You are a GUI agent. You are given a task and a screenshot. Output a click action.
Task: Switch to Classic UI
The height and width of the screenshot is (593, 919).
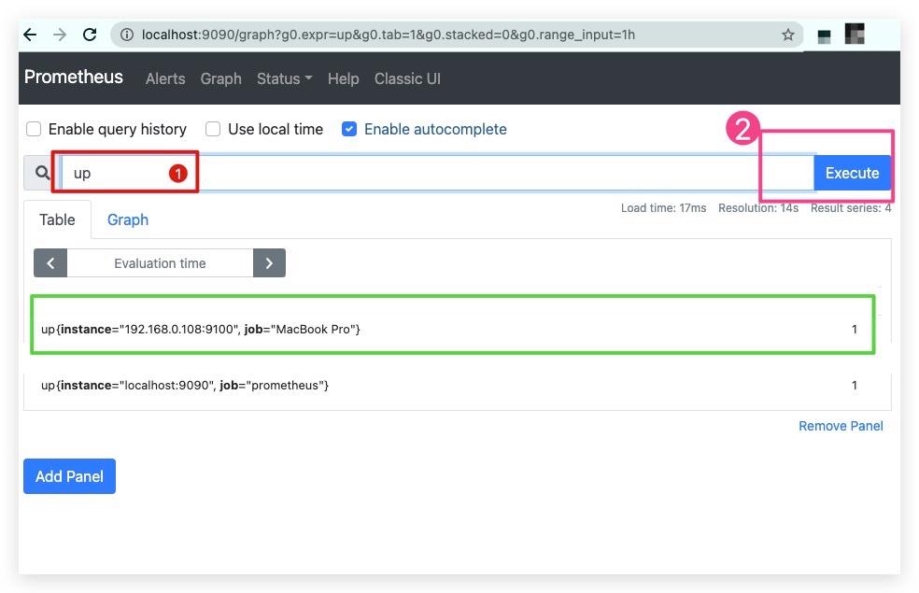click(407, 78)
